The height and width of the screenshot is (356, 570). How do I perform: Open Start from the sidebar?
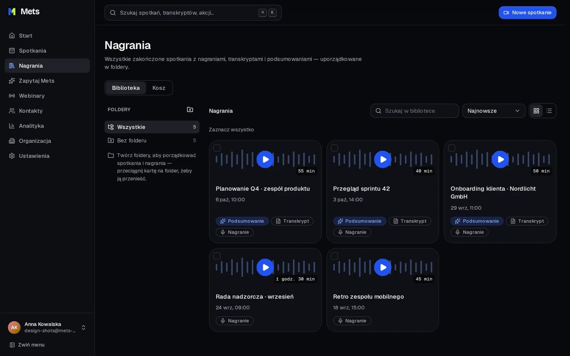[47, 36]
